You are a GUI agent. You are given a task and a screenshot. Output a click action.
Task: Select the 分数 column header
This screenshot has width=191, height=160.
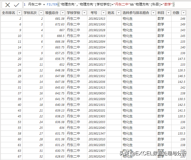(x=176, y=13)
